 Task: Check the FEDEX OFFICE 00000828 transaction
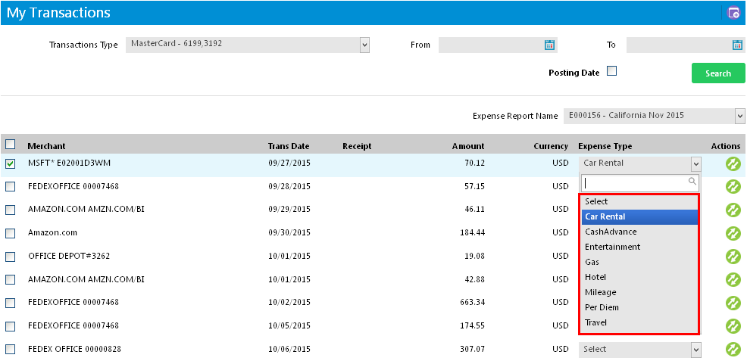(x=10, y=350)
